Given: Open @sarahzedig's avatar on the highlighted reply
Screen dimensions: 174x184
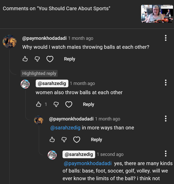Looking at the screenshot, I should tap(25, 84).
